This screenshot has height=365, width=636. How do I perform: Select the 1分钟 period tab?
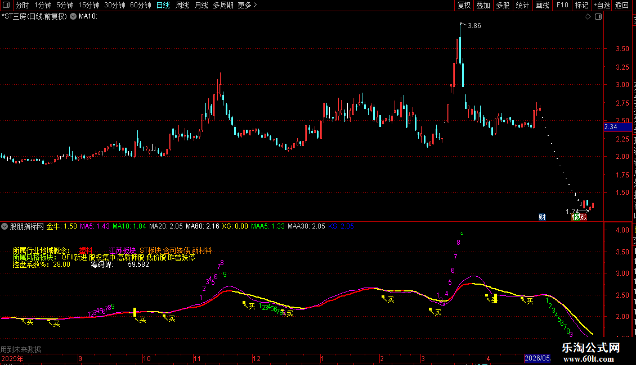click(43, 5)
